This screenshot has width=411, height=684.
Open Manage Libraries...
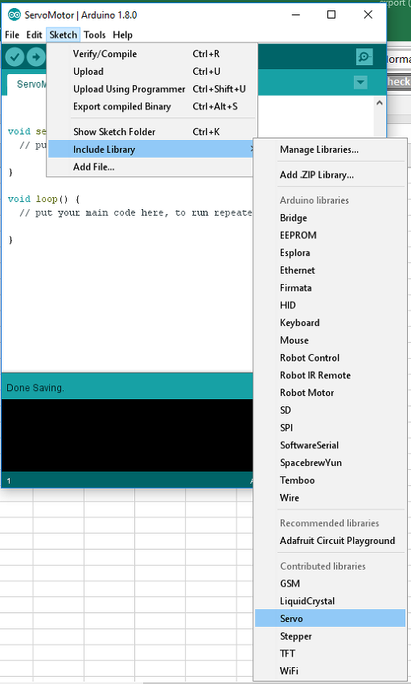(330, 150)
